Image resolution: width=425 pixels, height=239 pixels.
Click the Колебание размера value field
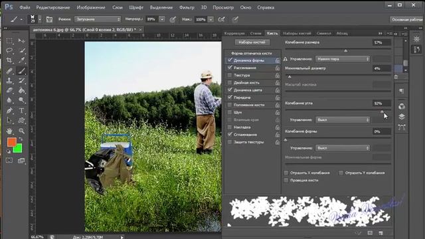tap(382, 42)
